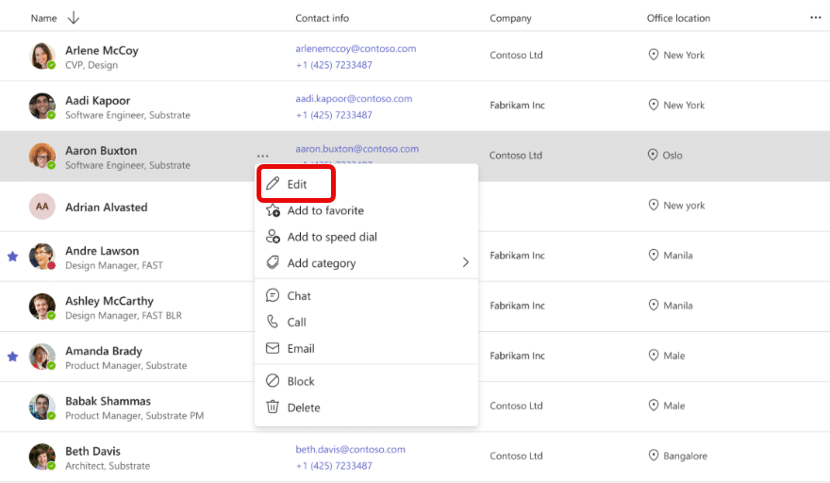The image size is (830, 483).
Task: Open Babak Shammas's profile picture
Action: [x=42, y=407]
